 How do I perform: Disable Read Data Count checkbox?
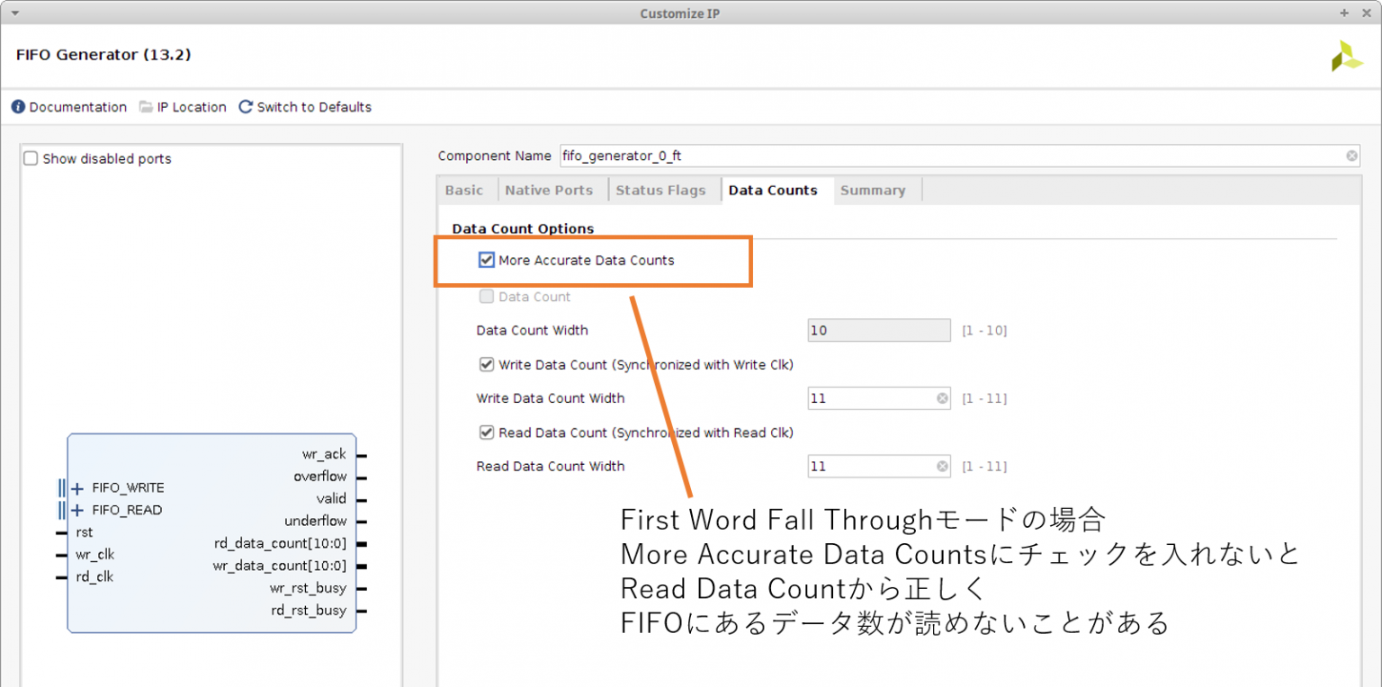tap(487, 433)
